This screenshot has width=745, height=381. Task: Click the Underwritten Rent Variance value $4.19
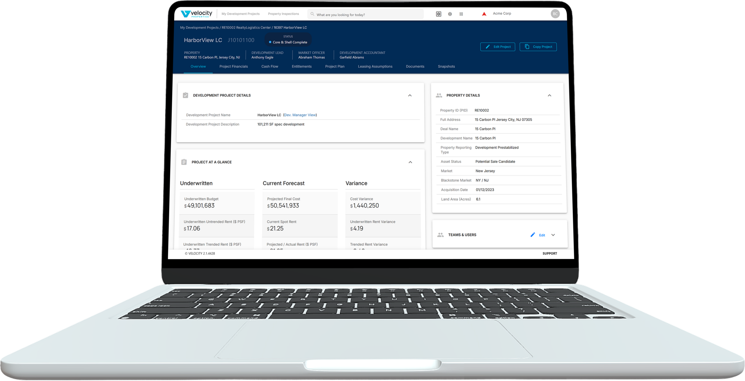click(x=356, y=229)
